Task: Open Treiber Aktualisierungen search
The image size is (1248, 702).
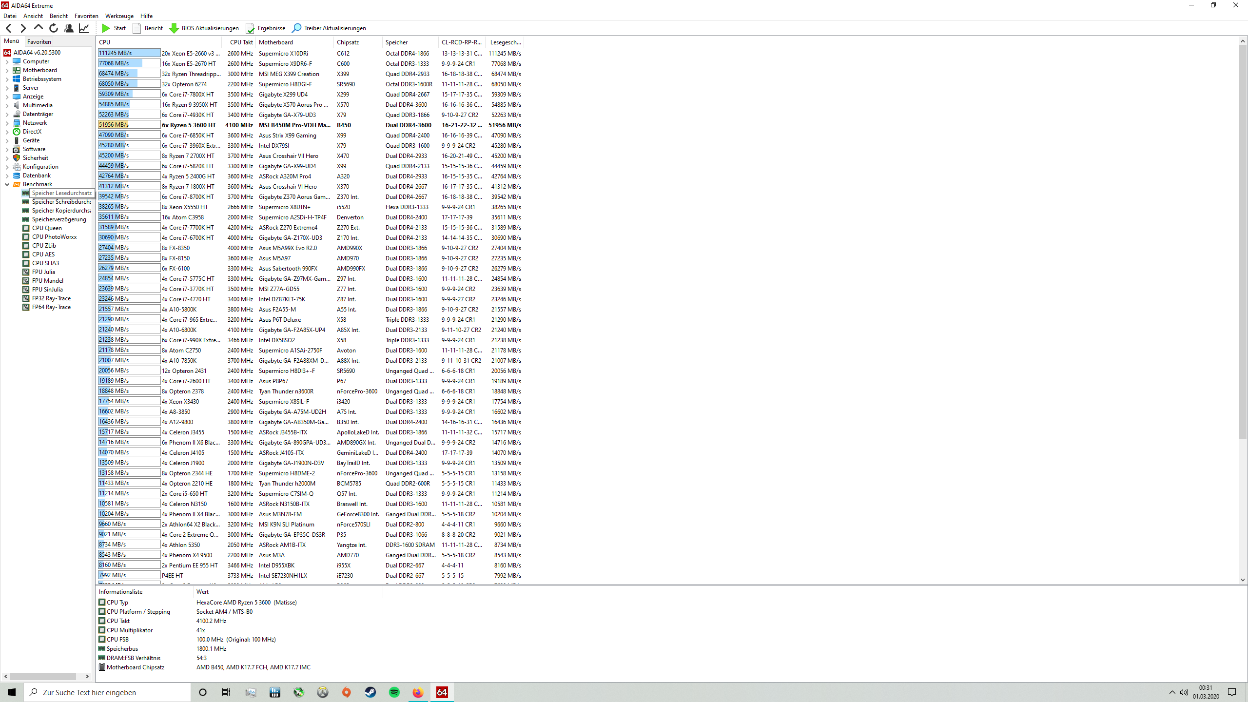Action: (x=330, y=28)
